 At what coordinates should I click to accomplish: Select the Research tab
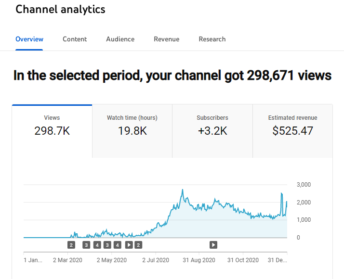(212, 39)
